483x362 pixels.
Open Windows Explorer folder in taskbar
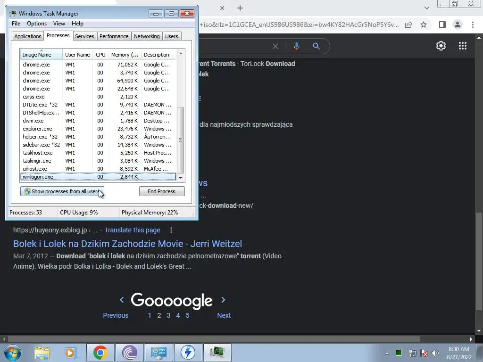point(42,353)
